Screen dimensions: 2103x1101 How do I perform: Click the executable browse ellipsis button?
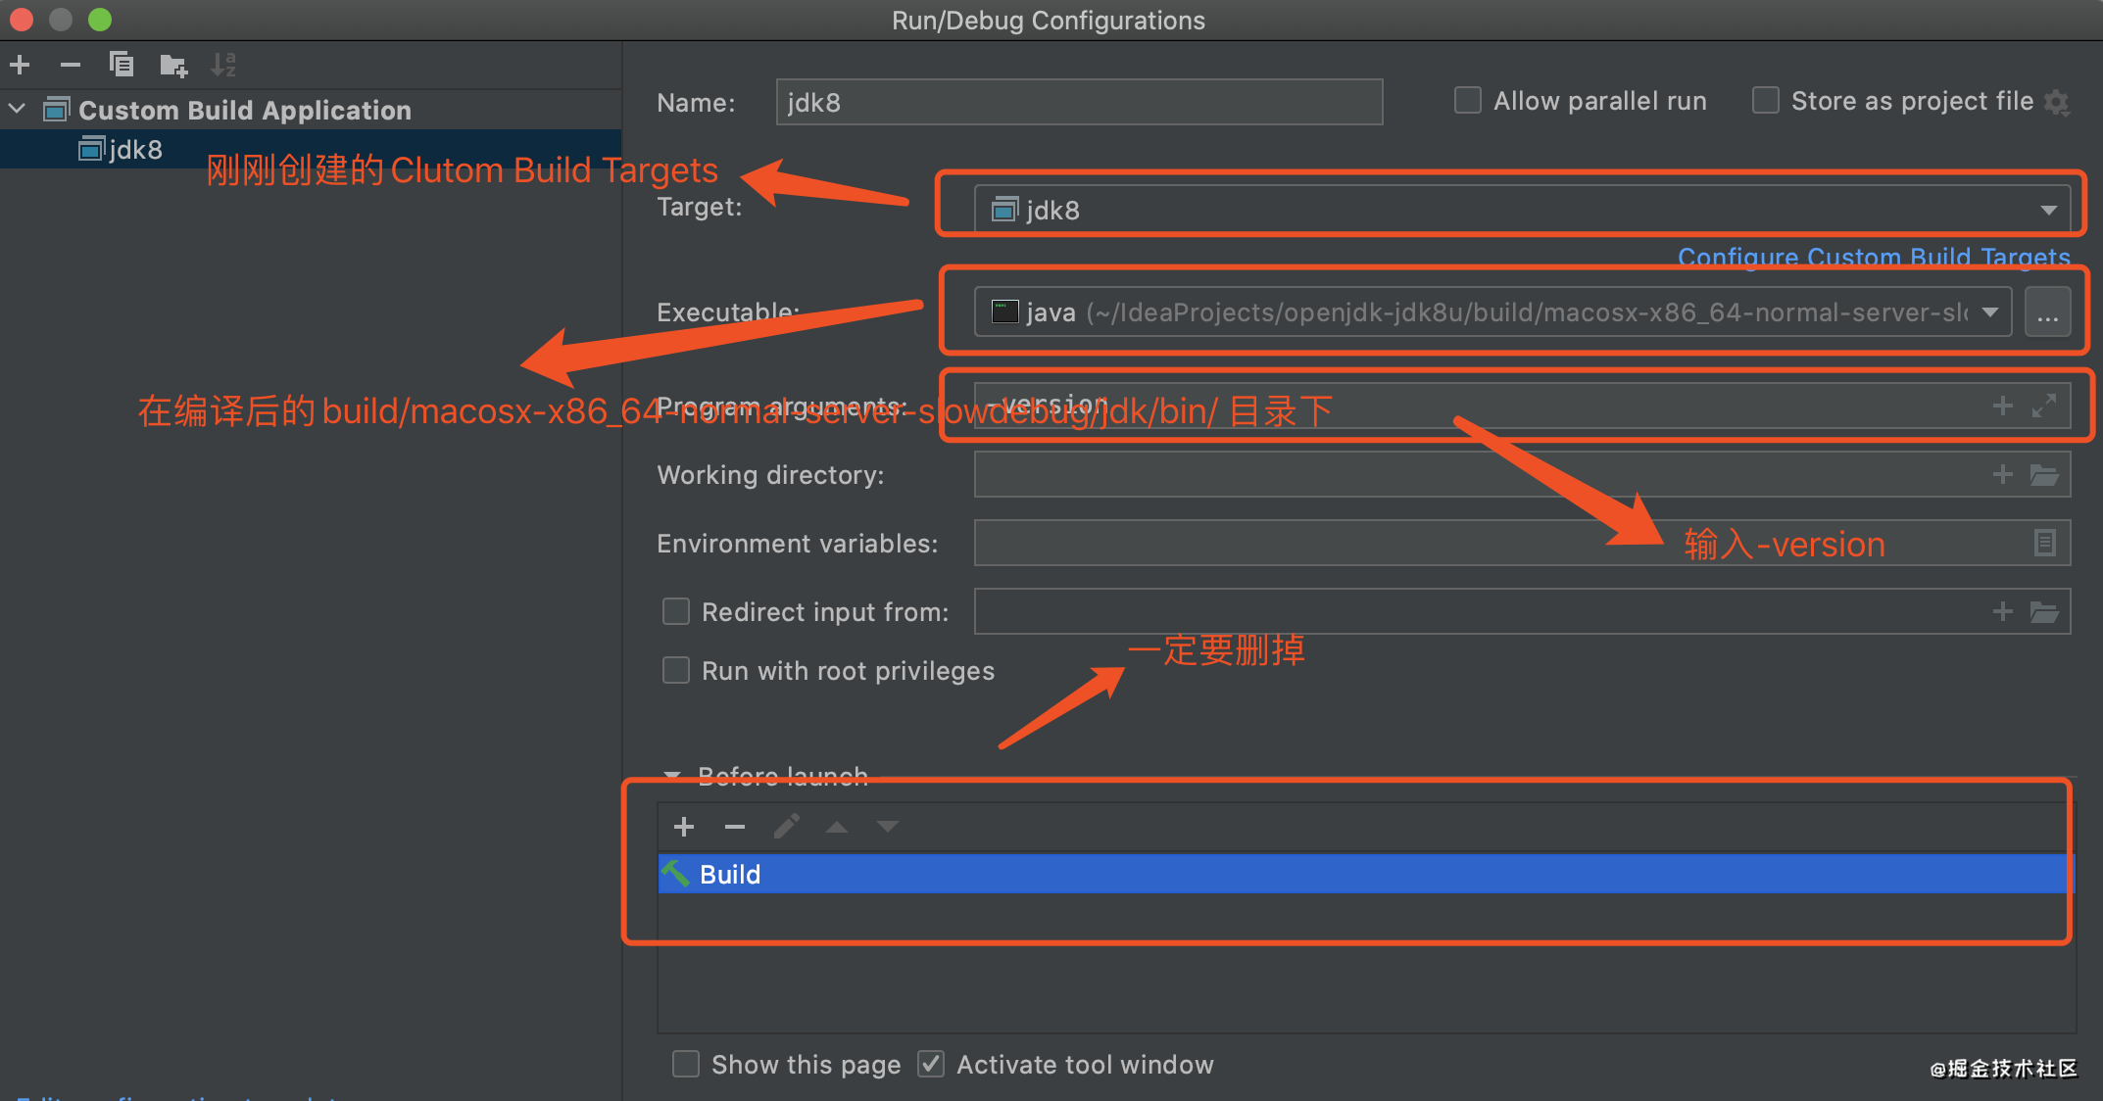point(2047,313)
